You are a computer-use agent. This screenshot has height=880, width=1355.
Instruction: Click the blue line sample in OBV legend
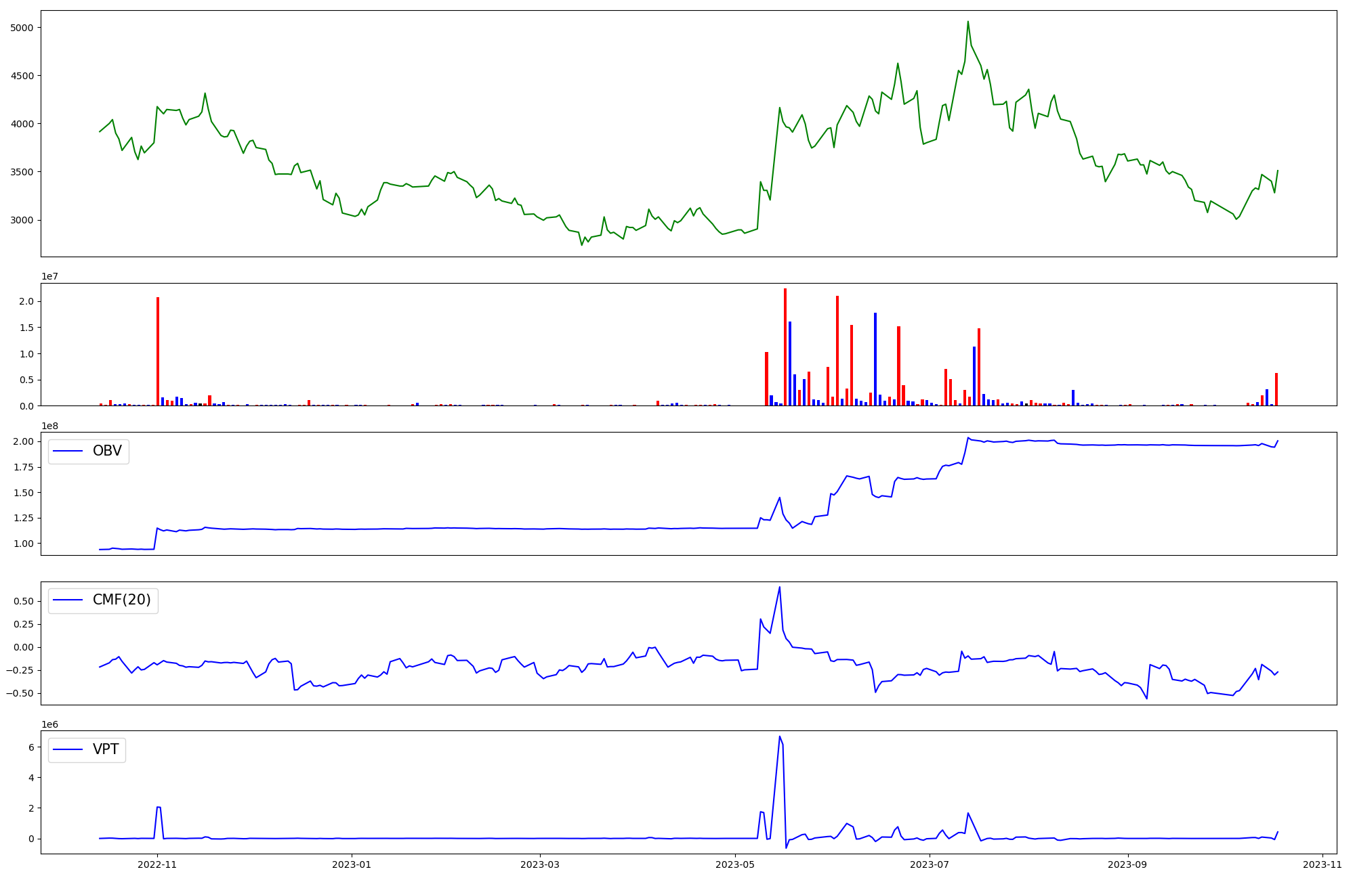point(68,452)
